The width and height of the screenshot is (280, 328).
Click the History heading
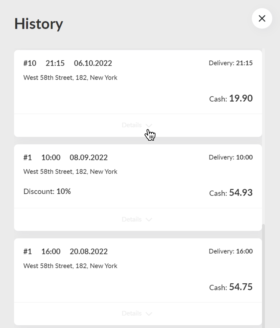coord(38,24)
